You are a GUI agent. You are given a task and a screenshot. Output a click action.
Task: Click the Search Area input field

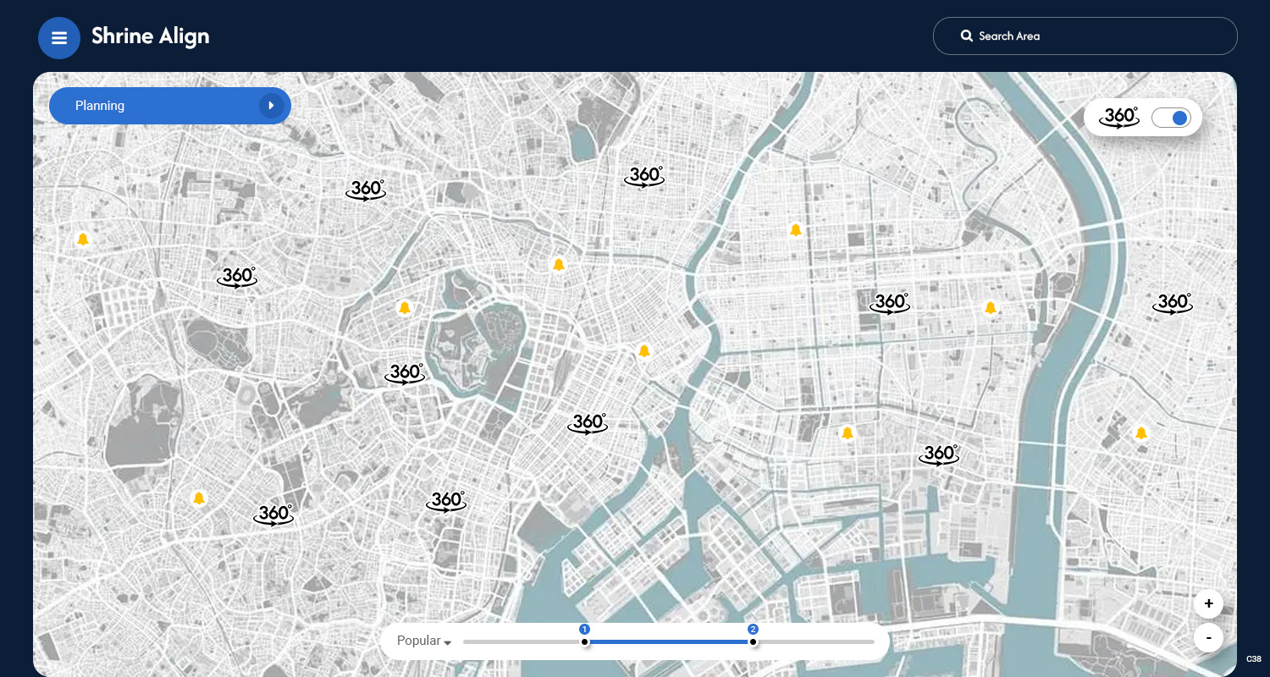[1101, 36]
